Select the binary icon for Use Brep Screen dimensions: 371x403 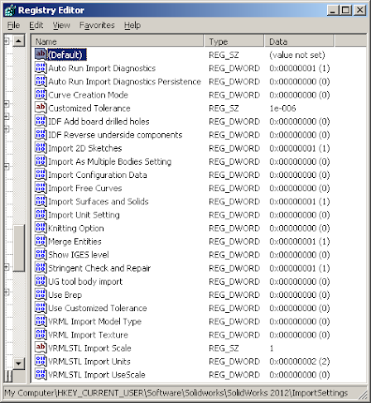coord(41,295)
